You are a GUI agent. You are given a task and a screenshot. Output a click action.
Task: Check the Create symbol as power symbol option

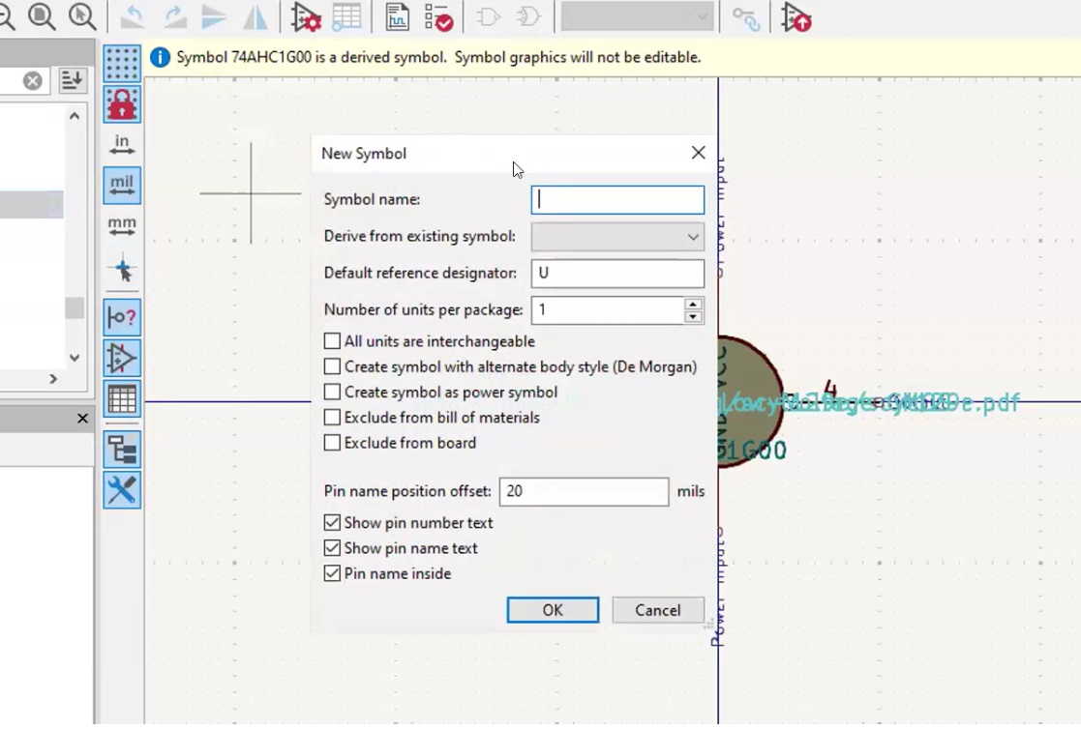[x=332, y=392]
